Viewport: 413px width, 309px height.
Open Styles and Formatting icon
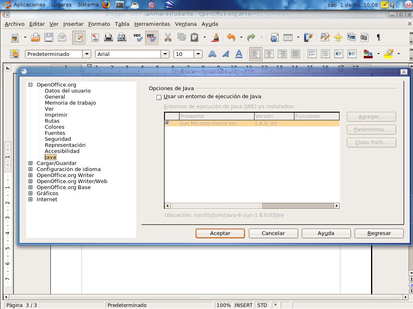(15, 54)
